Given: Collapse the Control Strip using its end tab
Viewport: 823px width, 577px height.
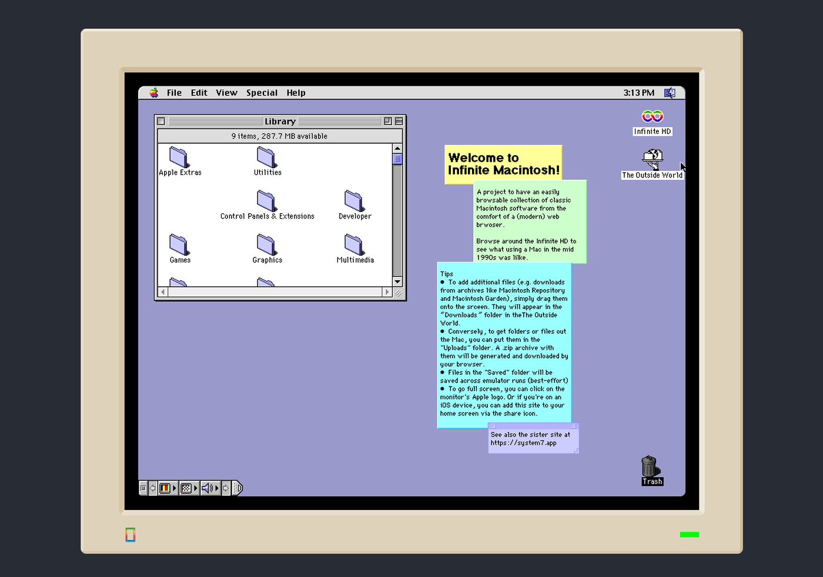Looking at the screenshot, I should coord(237,488).
